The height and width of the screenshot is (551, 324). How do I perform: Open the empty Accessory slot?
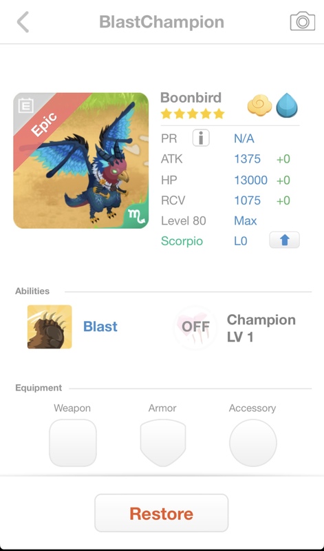[252, 443]
